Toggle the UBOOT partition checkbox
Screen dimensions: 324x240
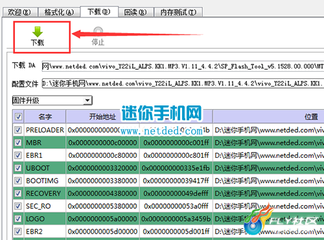pyautogui.click(x=18, y=168)
